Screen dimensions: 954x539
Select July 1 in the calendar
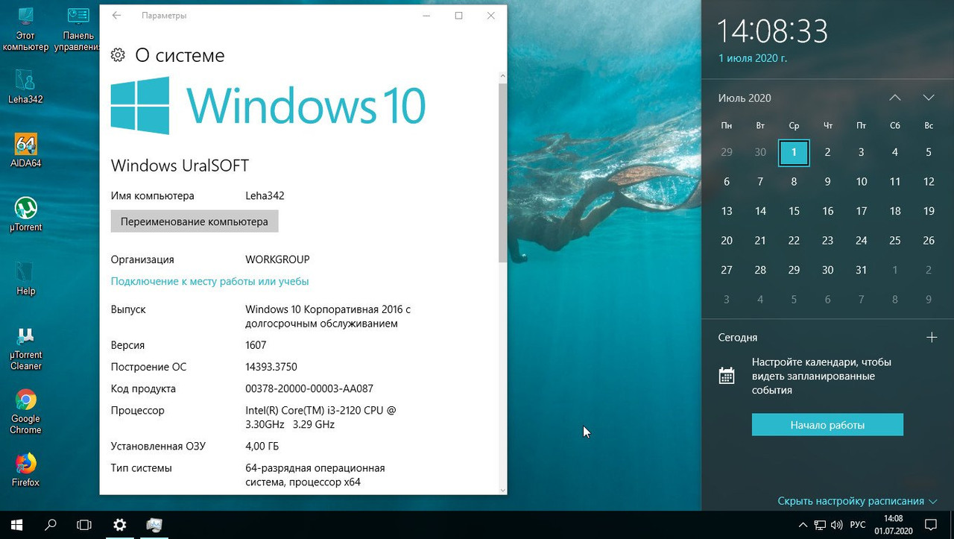[794, 152]
